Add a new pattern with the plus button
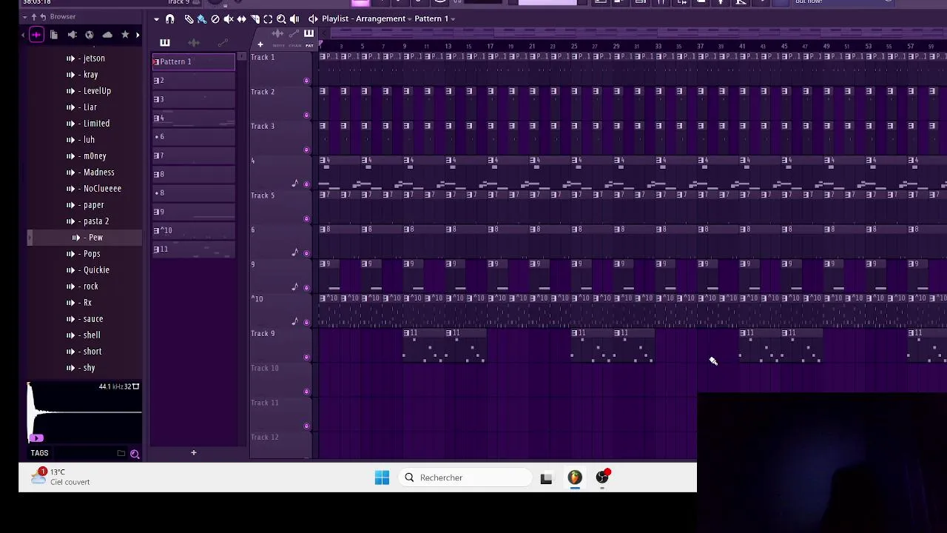 pyautogui.click(x=194, y=452)
